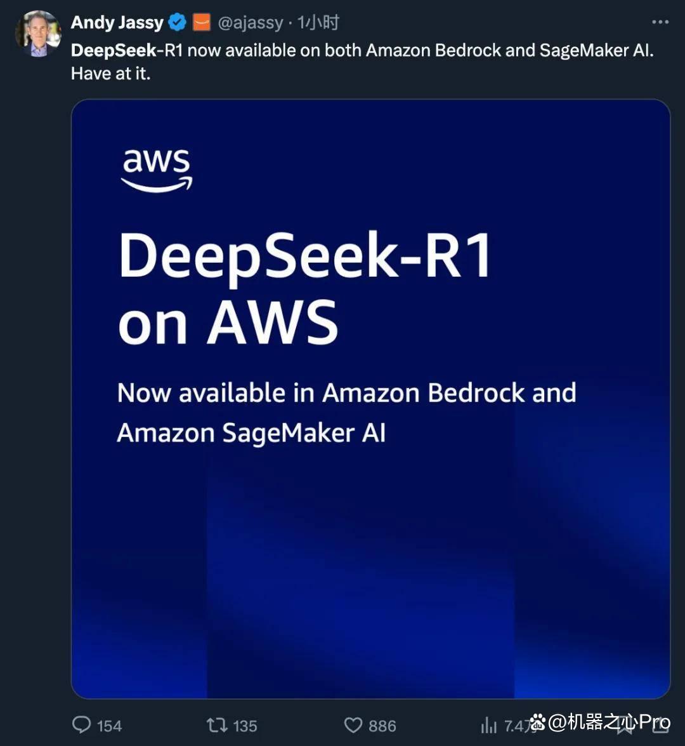Click the bold DeepSeek keyword in tweet
This screenshot has width=685, height=746.
(114, 50)
